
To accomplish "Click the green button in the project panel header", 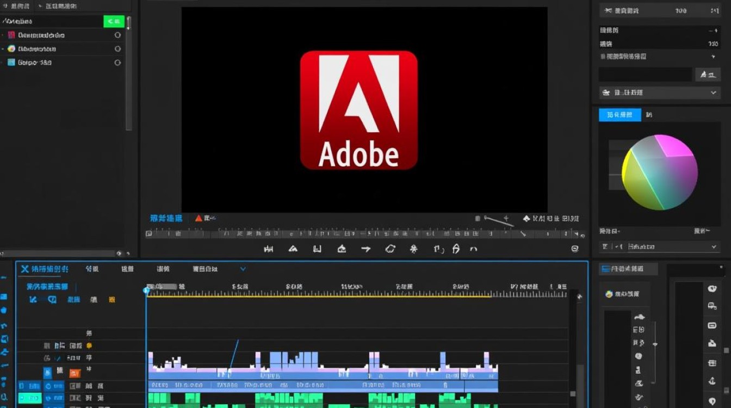I will pyautogui.click(x=114, y=21).
